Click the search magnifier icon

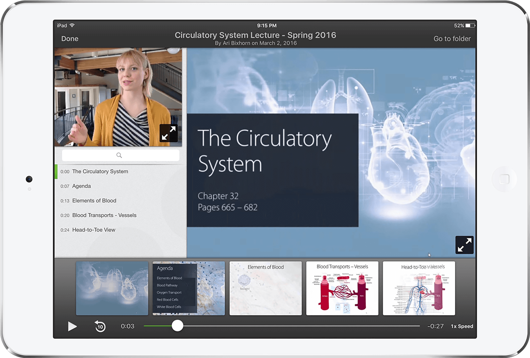(119, 155)
